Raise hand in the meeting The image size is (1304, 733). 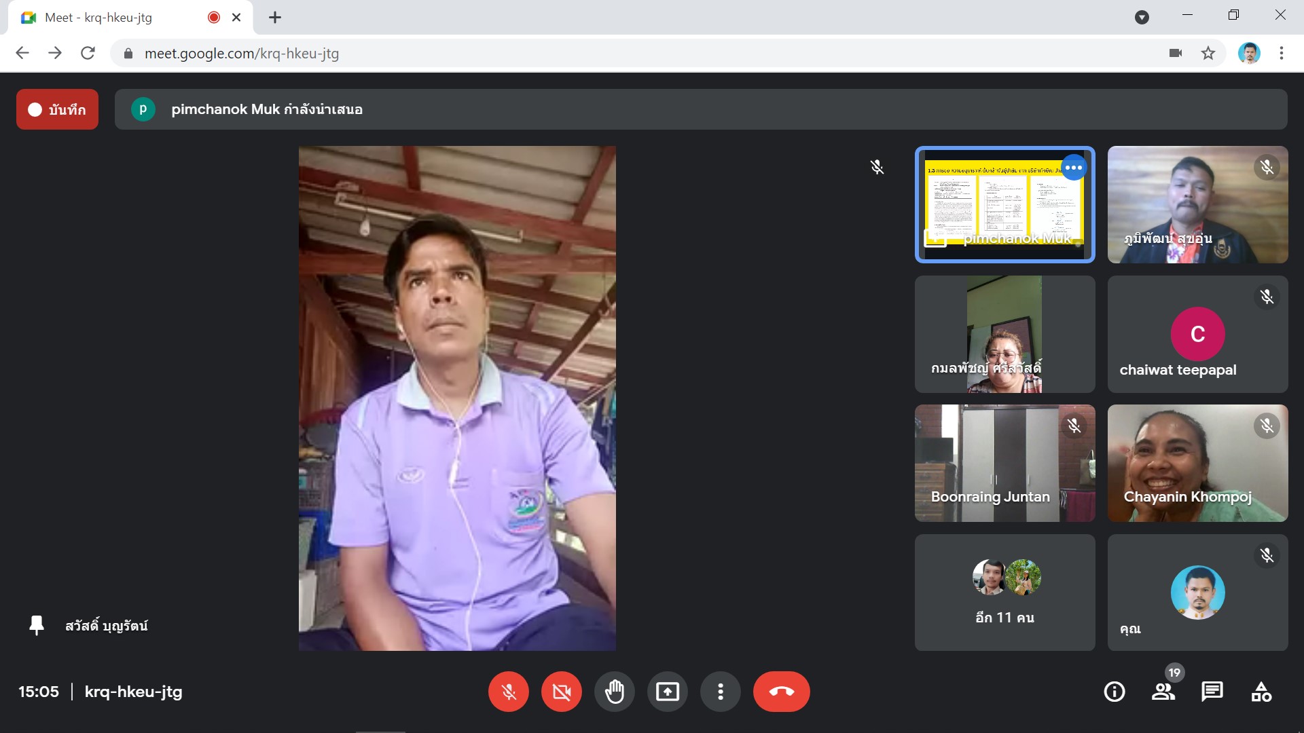click(614, 692)
